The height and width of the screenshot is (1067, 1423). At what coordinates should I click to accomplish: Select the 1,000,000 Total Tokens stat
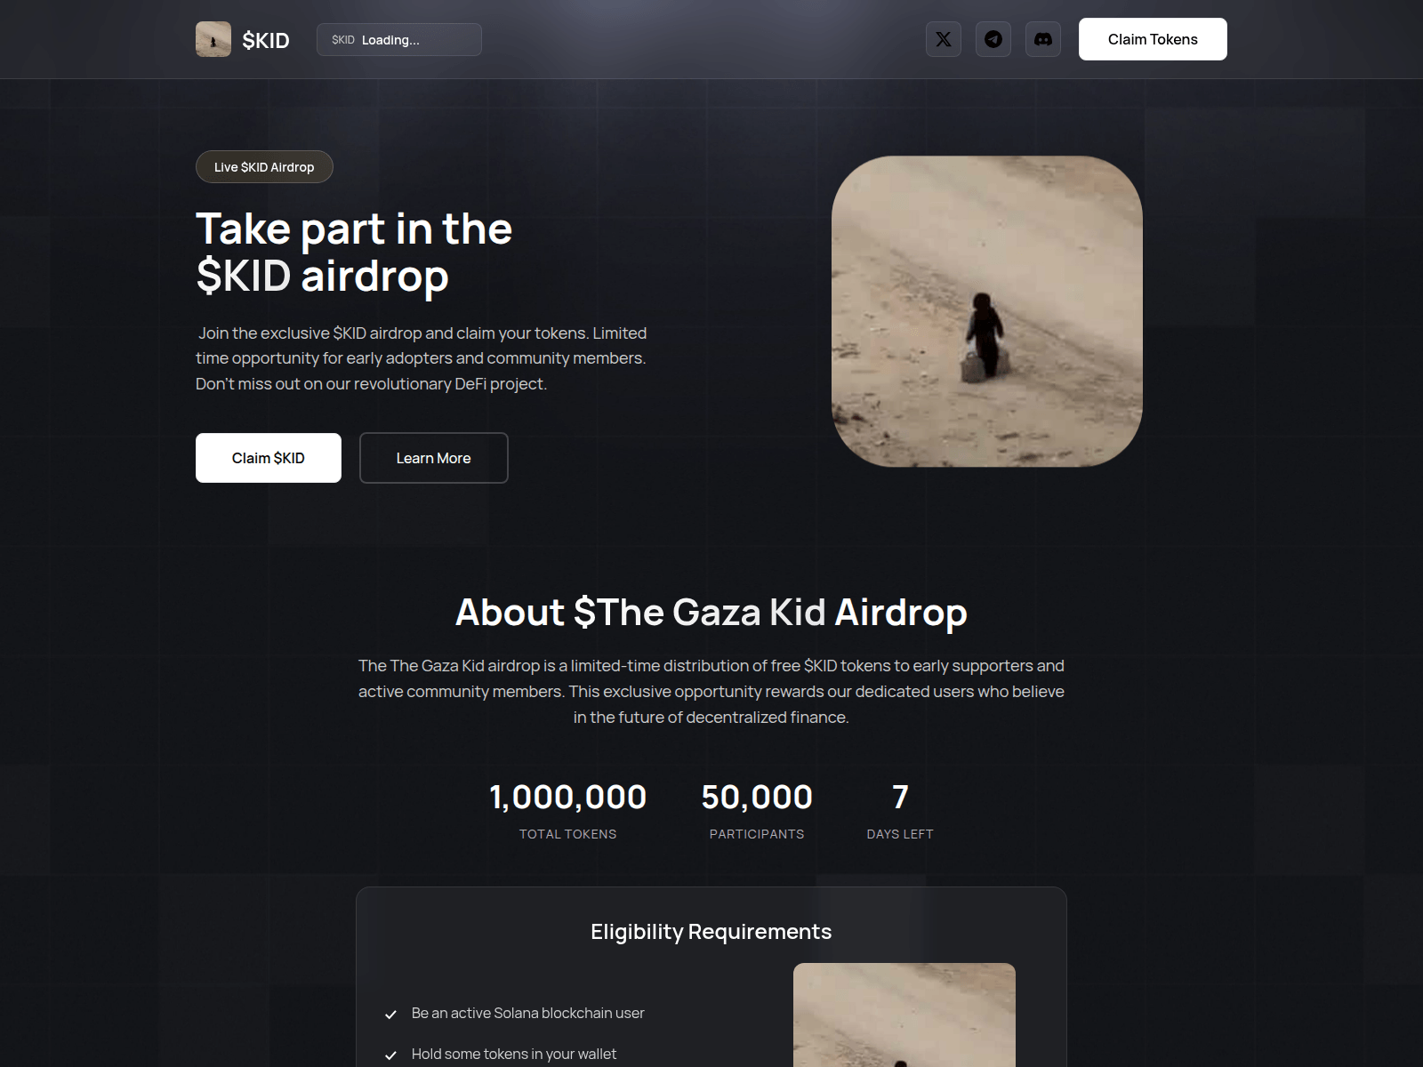pos(568,810)
